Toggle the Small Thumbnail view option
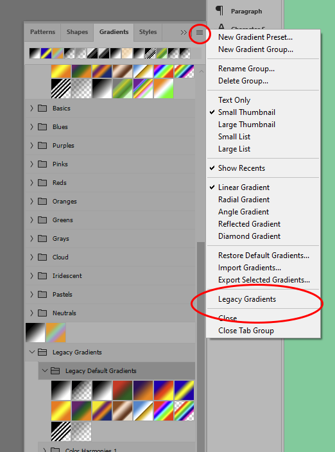Viewport: 335px width, 452px height. (246, 112)
